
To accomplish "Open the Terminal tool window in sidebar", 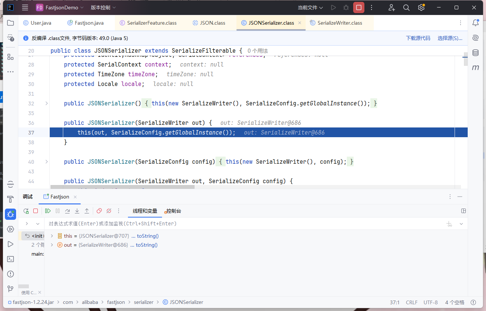I will click(x=10, y=259).
